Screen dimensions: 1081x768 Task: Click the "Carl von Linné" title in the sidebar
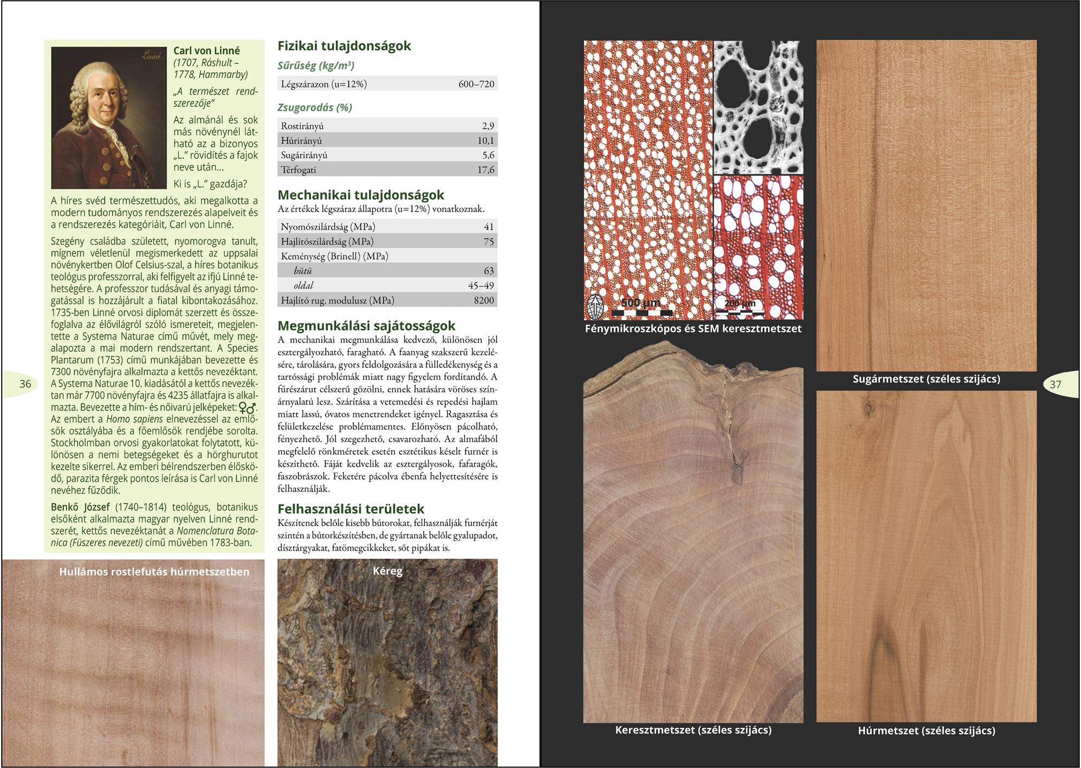point(206,51)
